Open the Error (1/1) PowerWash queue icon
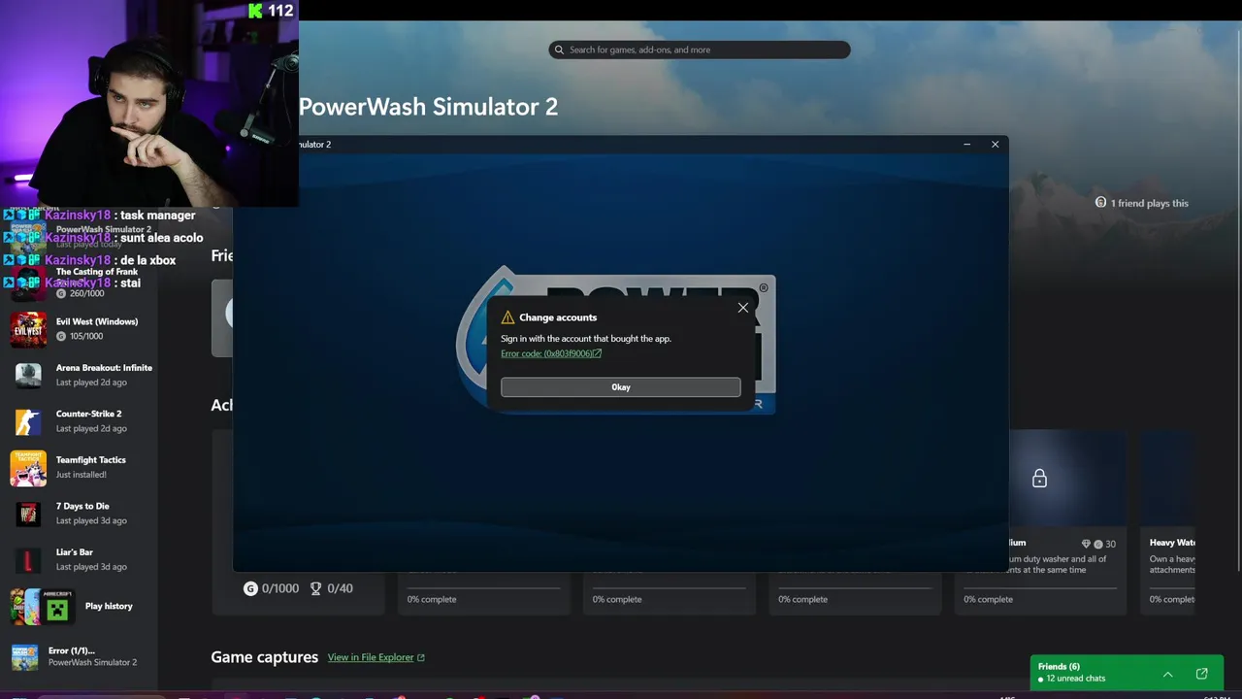1242x699 pixels. (x=25, y=657)
